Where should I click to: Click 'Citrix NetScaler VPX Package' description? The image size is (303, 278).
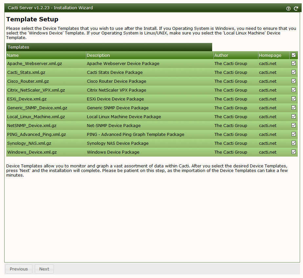point(116,90)
